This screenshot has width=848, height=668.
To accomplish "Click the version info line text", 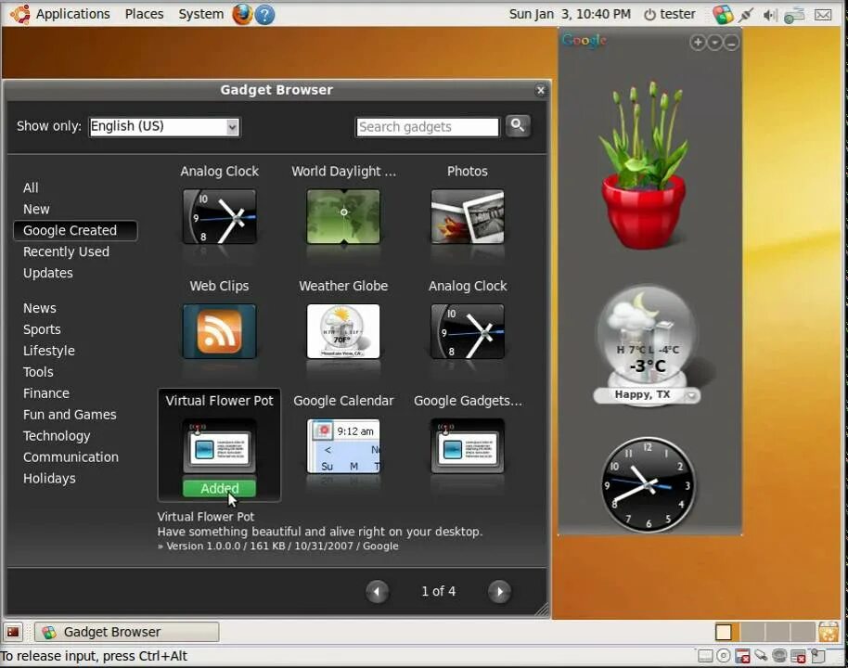I will (x=278, y=546).
